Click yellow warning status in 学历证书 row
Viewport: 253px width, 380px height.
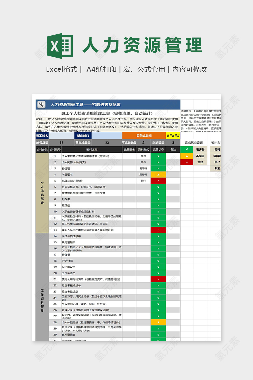tap(158, 175)
